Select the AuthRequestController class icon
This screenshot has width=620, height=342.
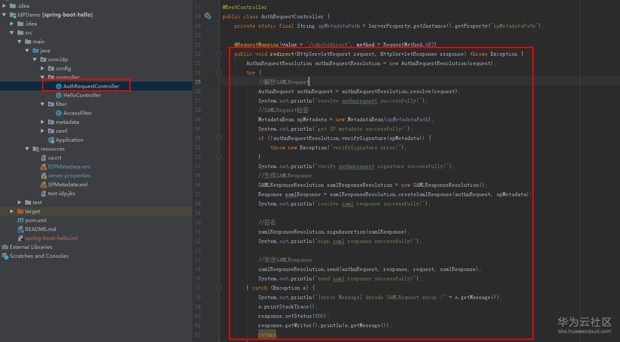59,86
